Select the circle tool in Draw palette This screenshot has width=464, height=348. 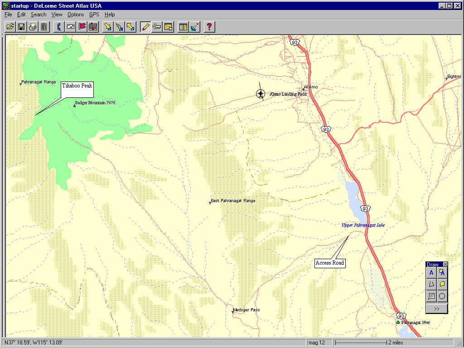click(x=442, y=296)
